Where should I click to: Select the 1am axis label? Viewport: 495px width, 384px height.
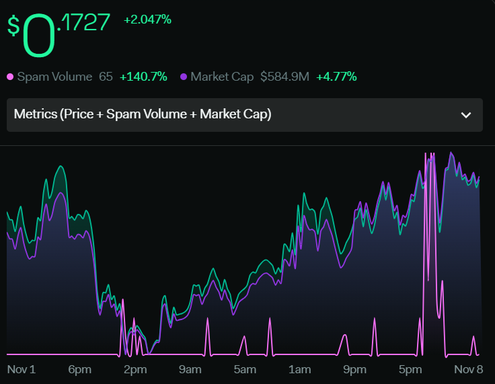coord(299,370)
